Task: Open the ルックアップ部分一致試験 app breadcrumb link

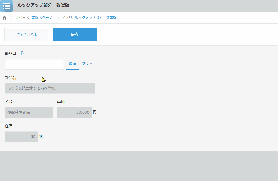Action: 96,18
